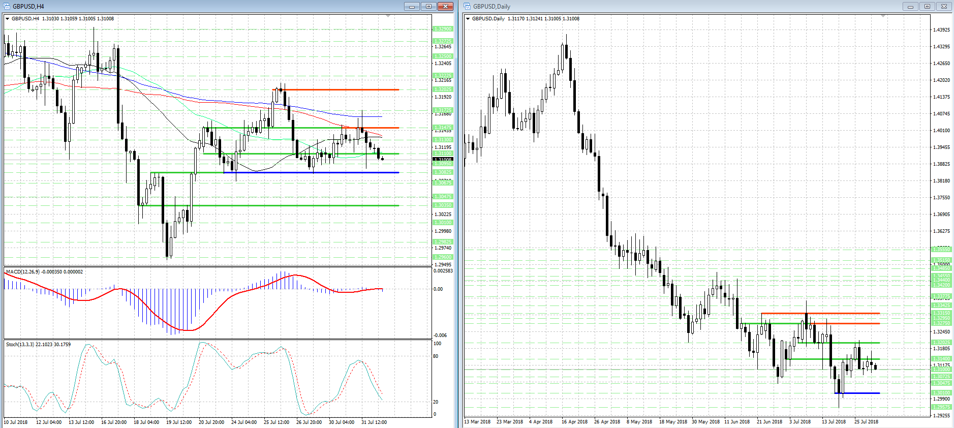Select the Stoch(13,3,3) indicator label
This screenshot has width=954, height=428.
39,345
